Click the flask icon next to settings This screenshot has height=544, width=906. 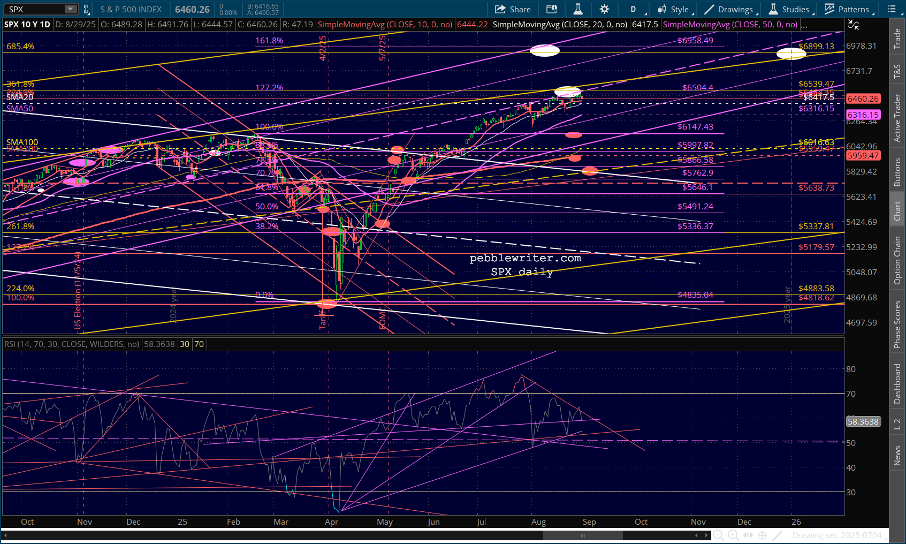578,9
